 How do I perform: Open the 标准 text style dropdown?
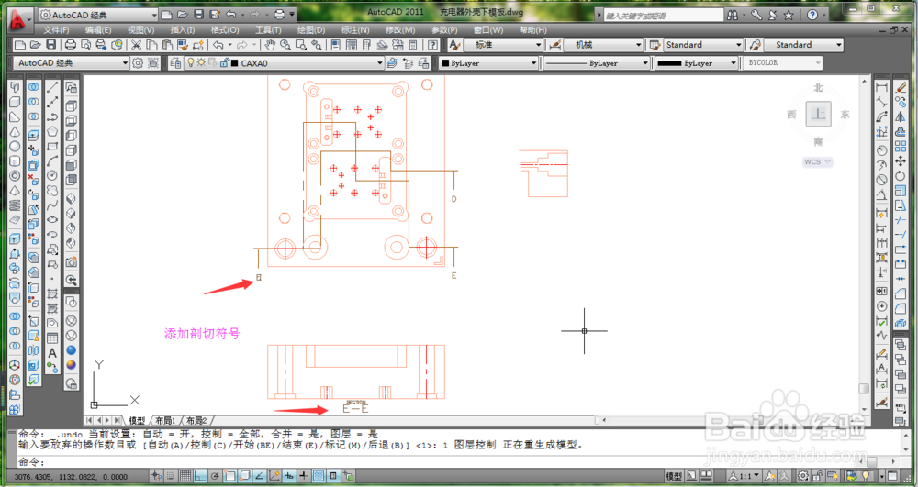[539, 45]
